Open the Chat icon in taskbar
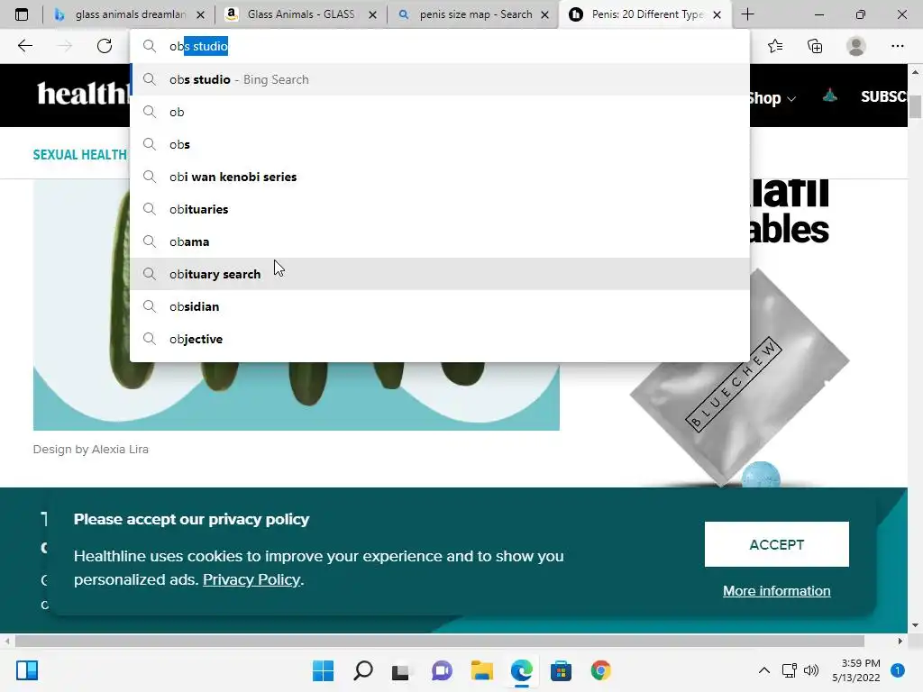This screenshot has height=692, width=923. 442,670
